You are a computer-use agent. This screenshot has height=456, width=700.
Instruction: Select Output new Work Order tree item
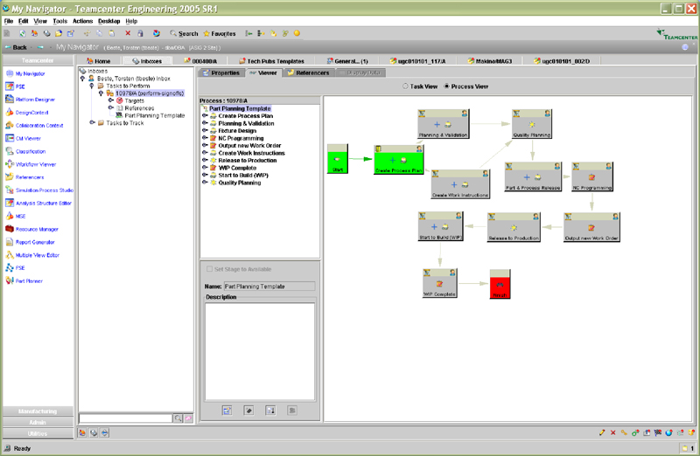tap(249, 145)
